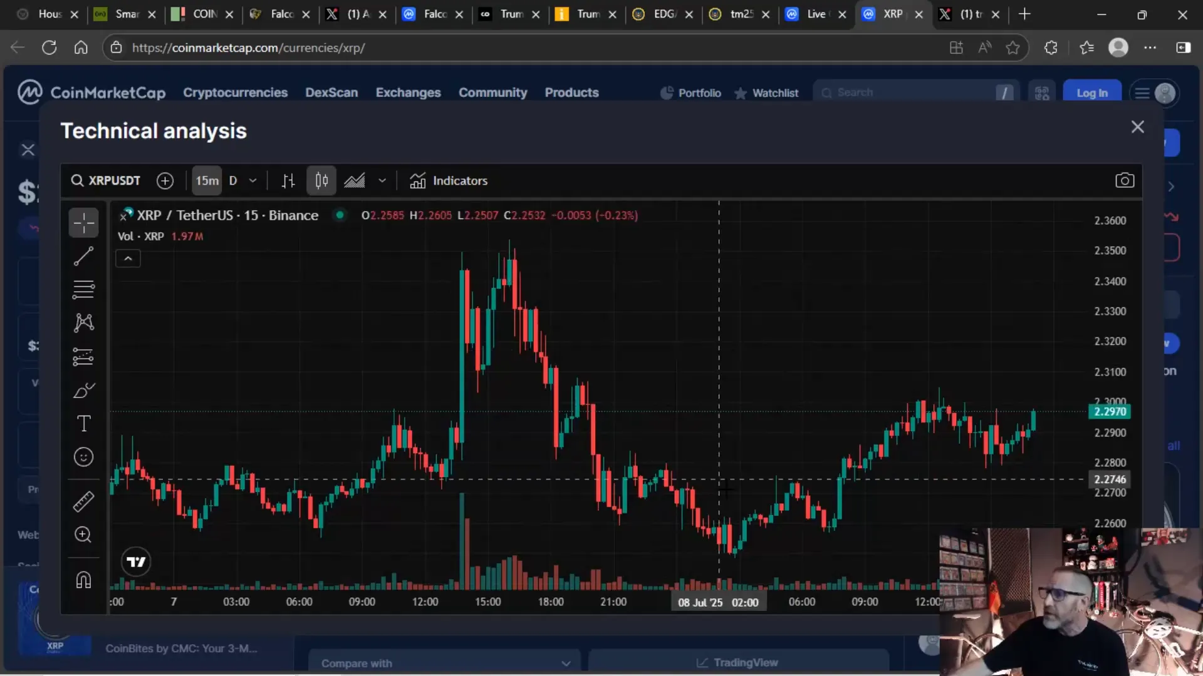Switch to area chart style
Screen dimensions: 1203x676
[355, 181]
